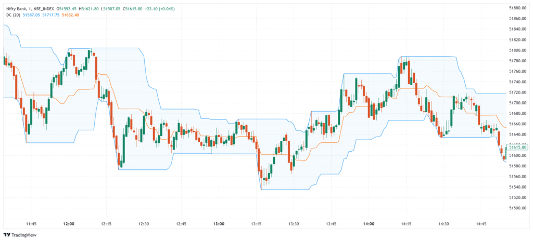Click the 51500.00 price axis label
533x241 pixels.
click(x=518, y=208)
